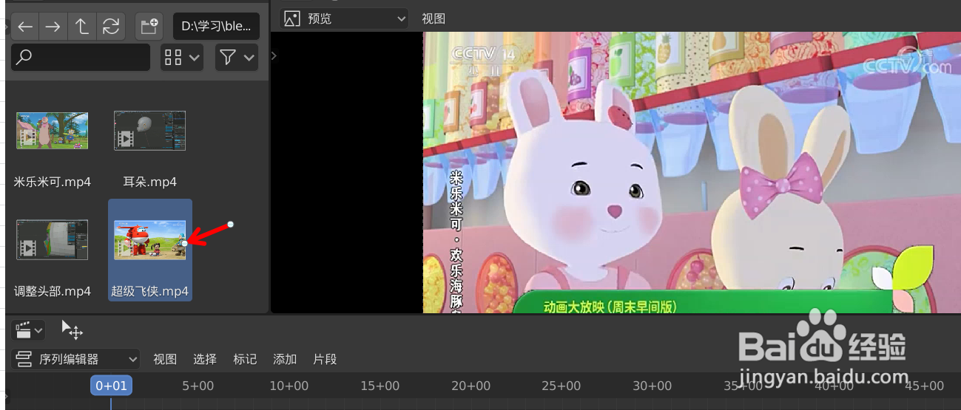Click the 30+00 mark on timeline

653,386
